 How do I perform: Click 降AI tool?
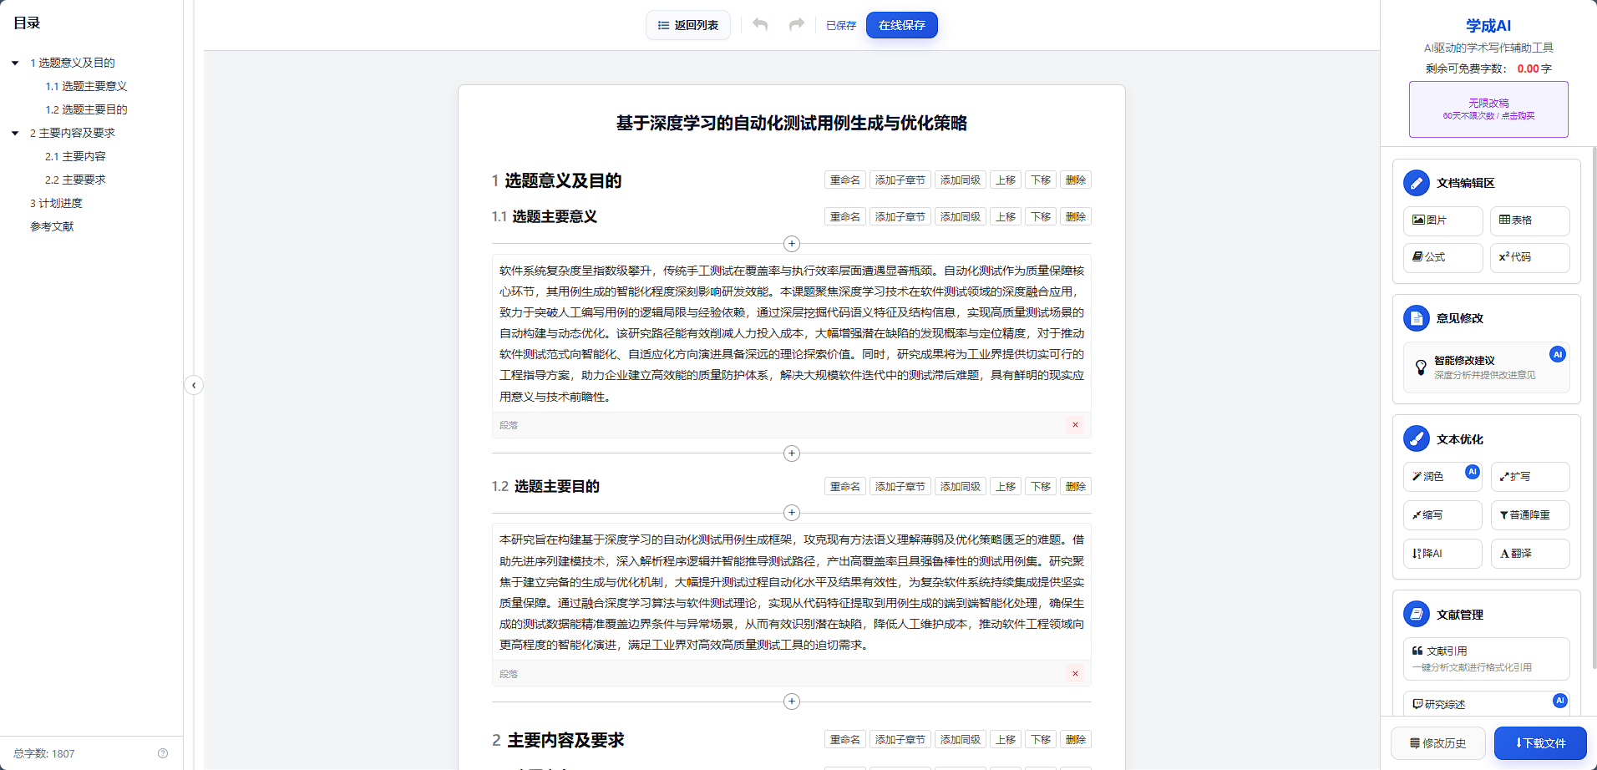click(1442, 554)
